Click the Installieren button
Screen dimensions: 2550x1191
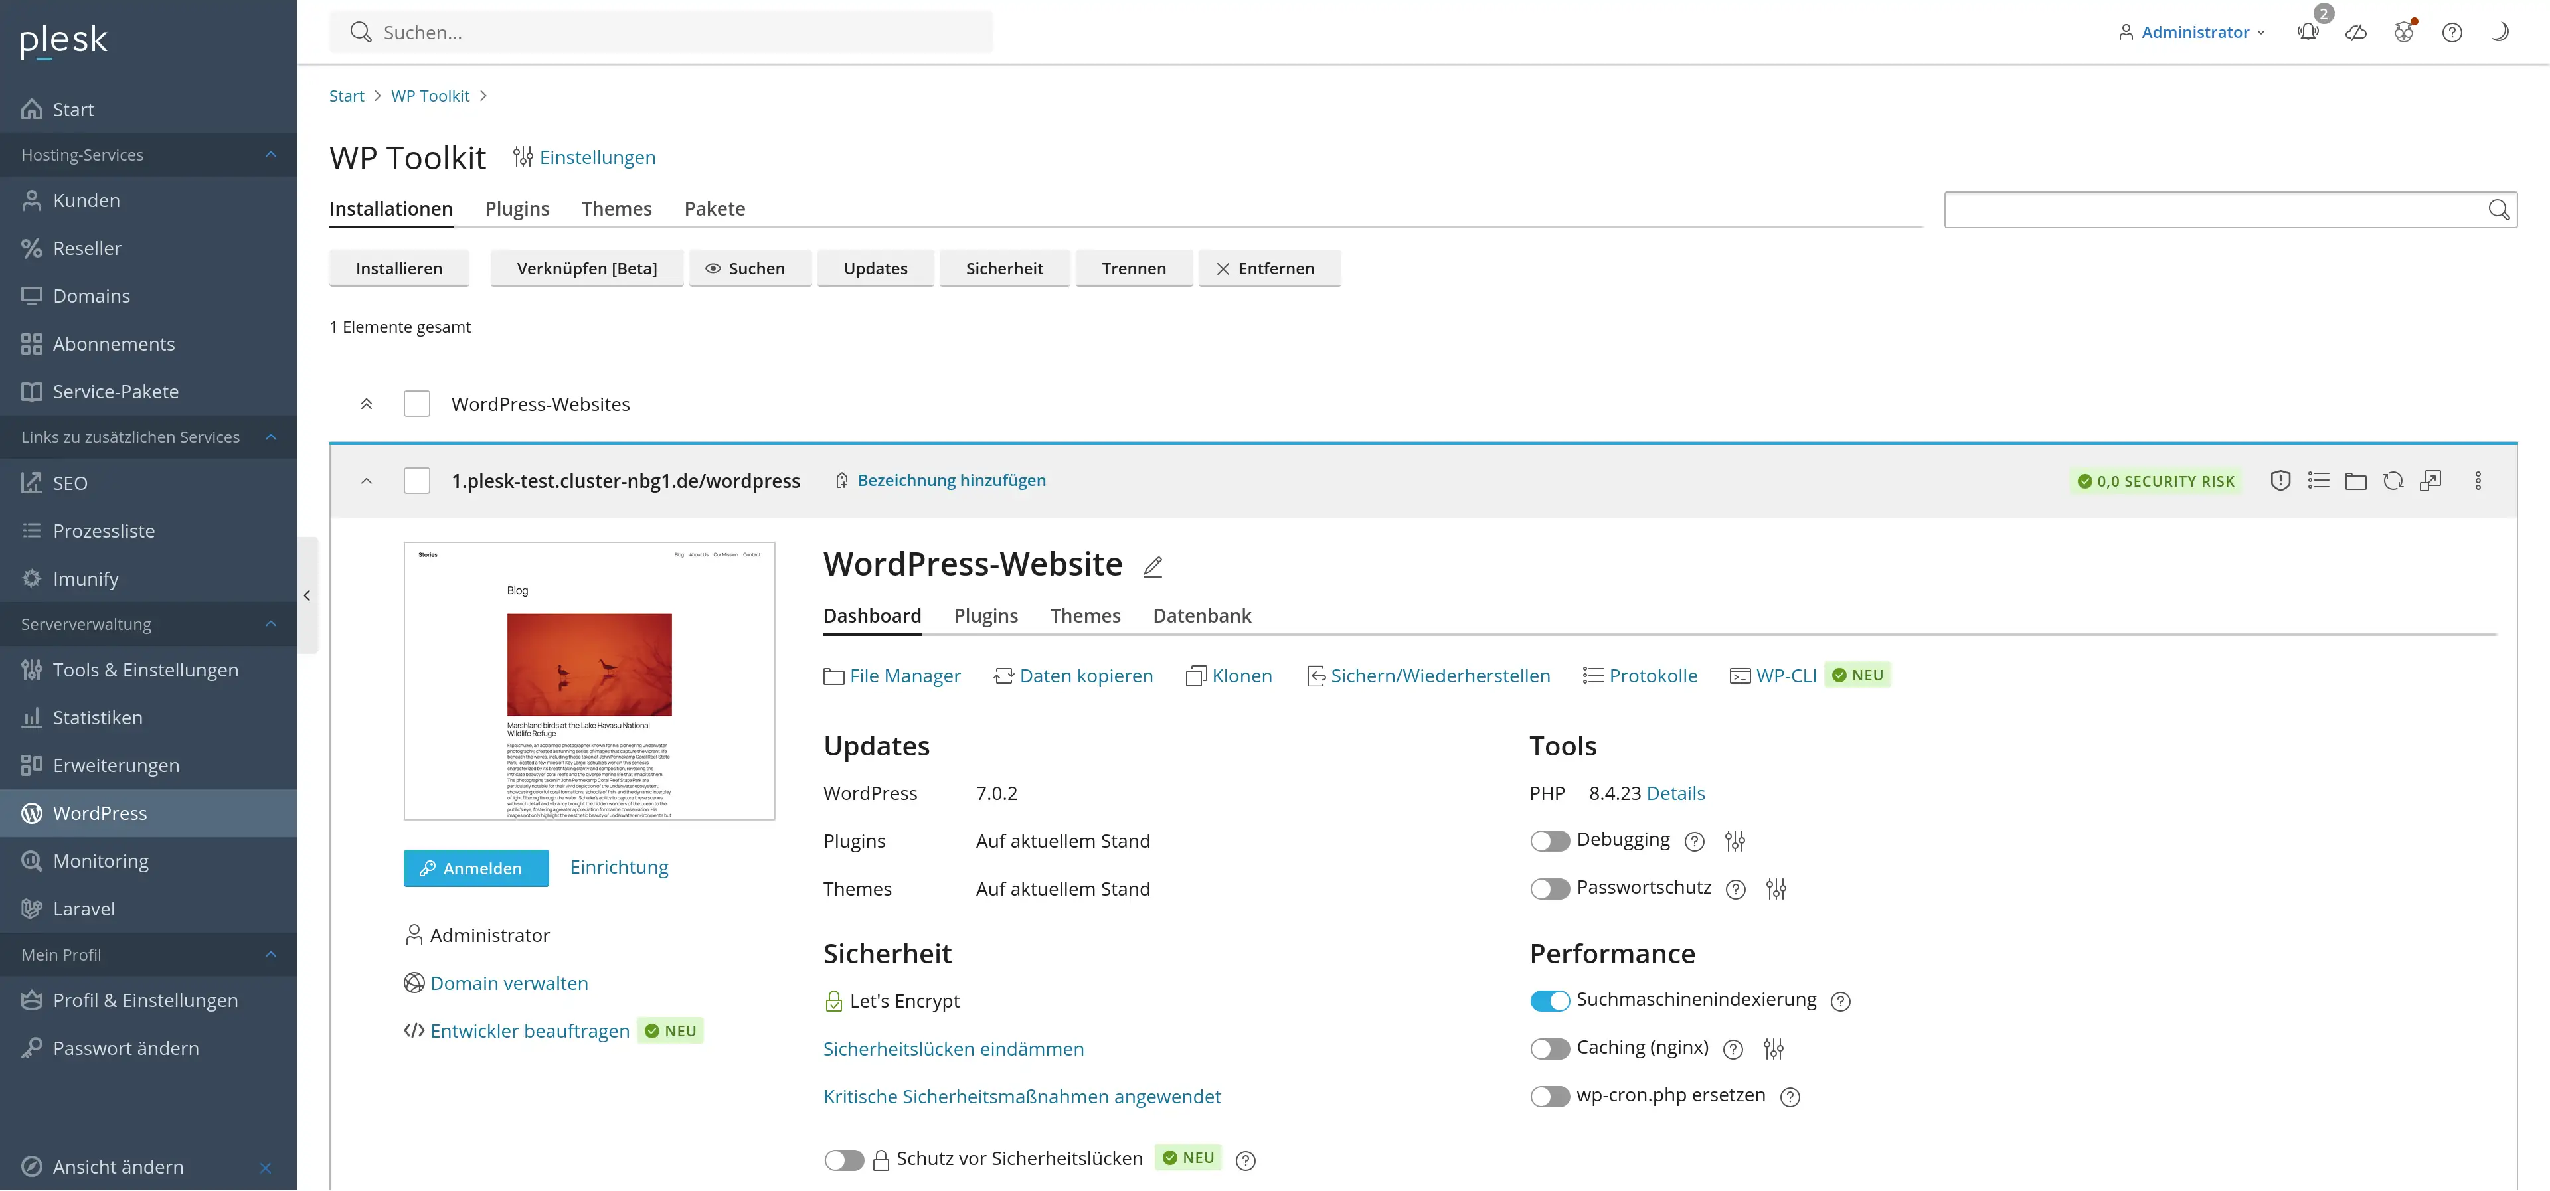click(x=399, y=268)
